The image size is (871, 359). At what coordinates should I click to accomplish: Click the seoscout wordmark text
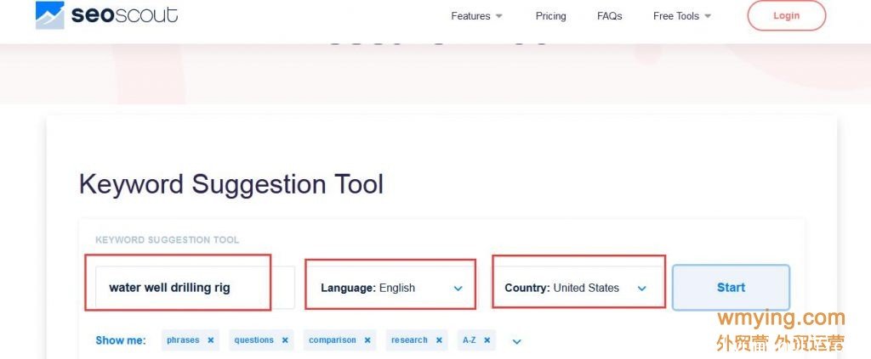tap(124, 15)
